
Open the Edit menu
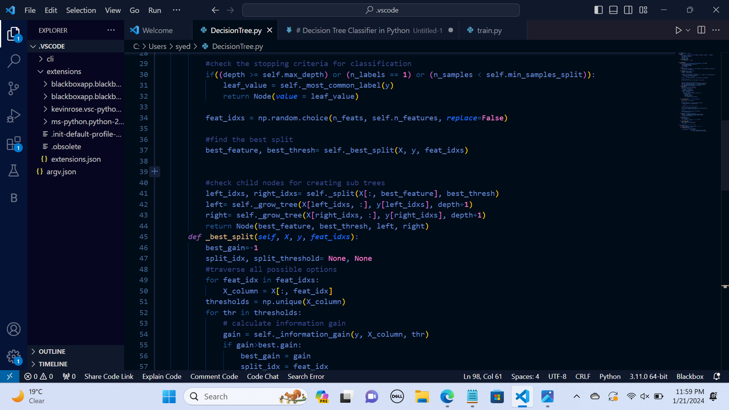pos(51,10)
